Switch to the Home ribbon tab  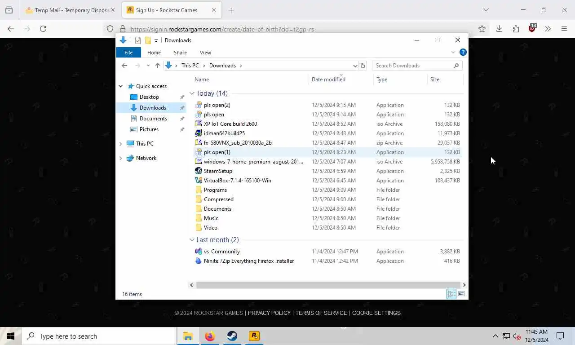point(154,53)
